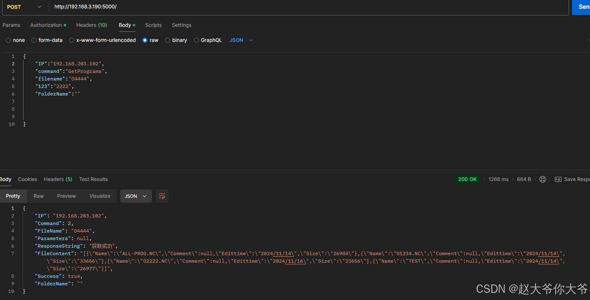The image size is (590, 300).
Task: Click the "Parameters": null response line
Action: point(63,238)
